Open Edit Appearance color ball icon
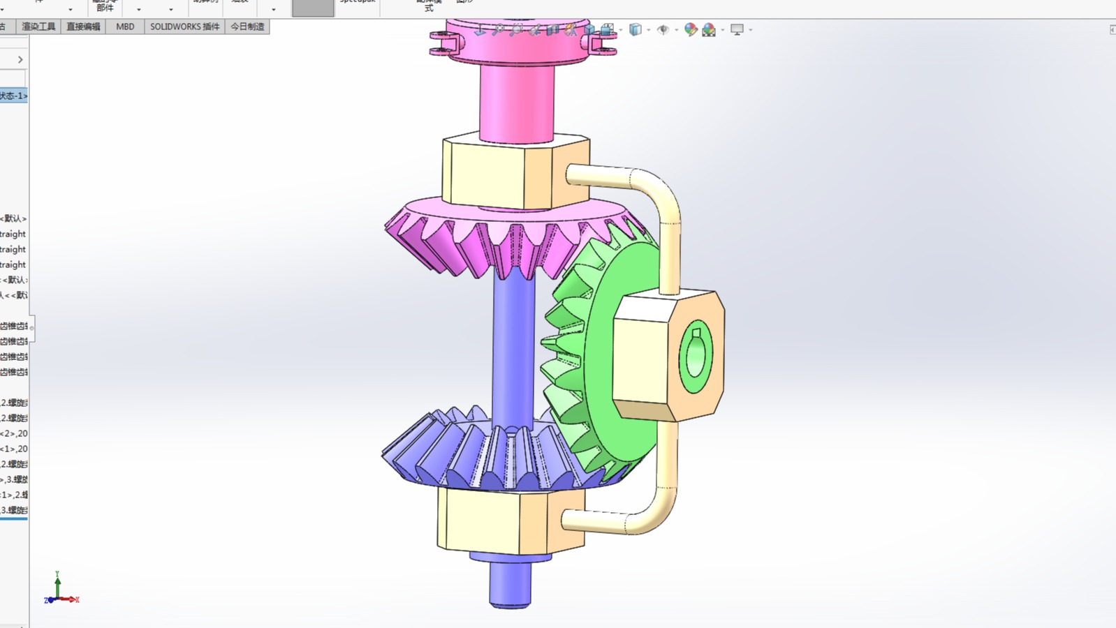 click(691, 30)
